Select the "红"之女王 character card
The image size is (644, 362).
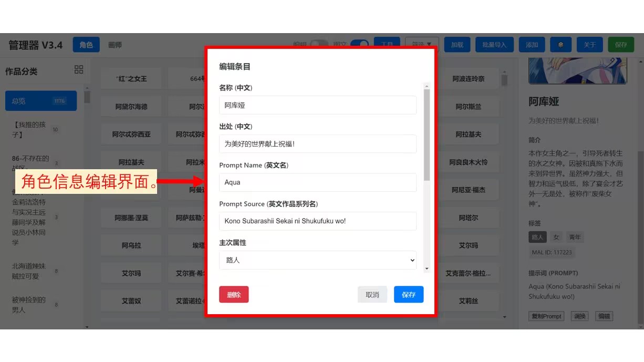(x=131, y=79)
